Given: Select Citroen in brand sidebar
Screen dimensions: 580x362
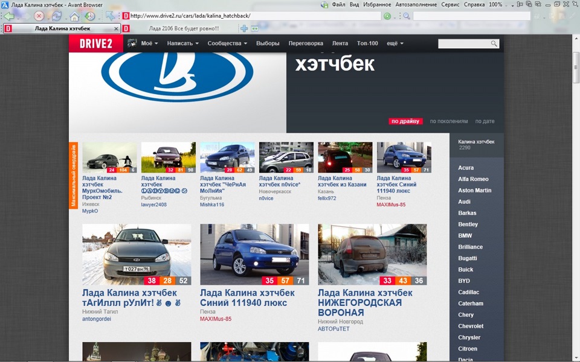Looking at the screenshot, I should tap(468, 349).
